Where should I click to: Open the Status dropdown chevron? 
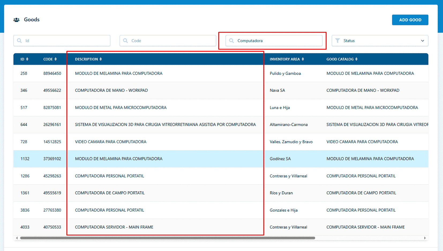coord(423,41)
